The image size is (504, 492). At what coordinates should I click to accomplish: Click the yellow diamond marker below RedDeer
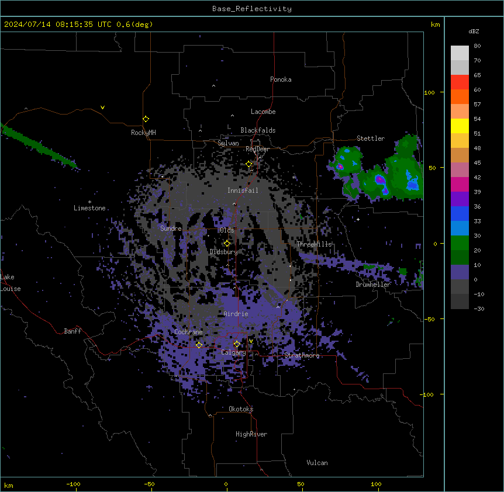coord(248,164)
